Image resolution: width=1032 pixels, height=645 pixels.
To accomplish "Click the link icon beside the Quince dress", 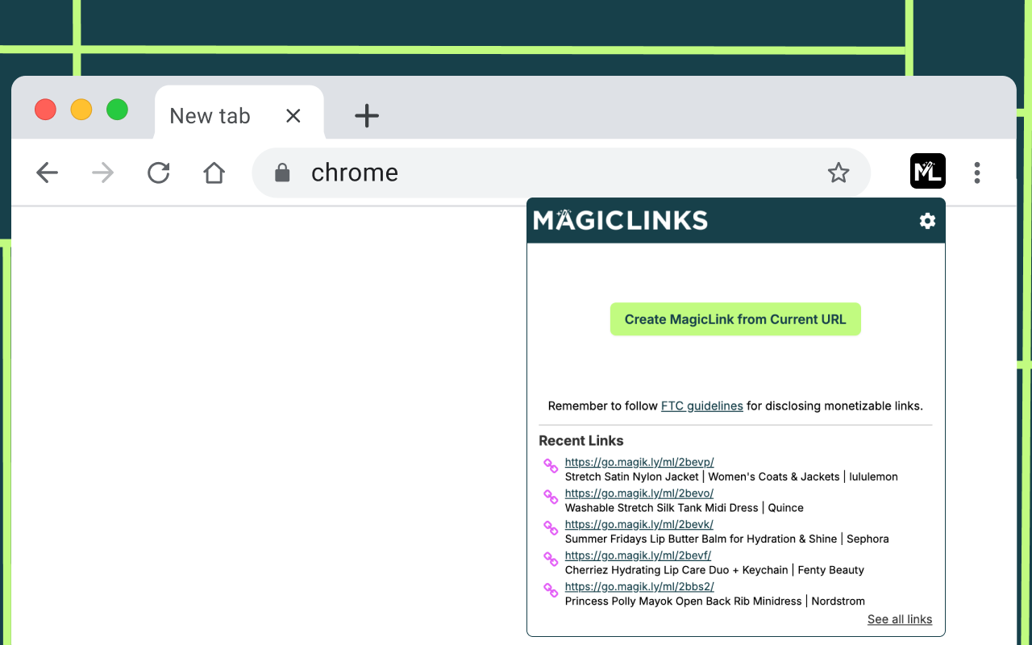I will coord(551,497).
